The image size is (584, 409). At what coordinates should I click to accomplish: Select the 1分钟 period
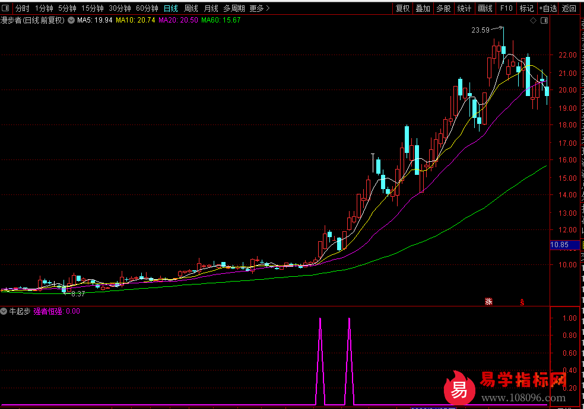point(44,8)
